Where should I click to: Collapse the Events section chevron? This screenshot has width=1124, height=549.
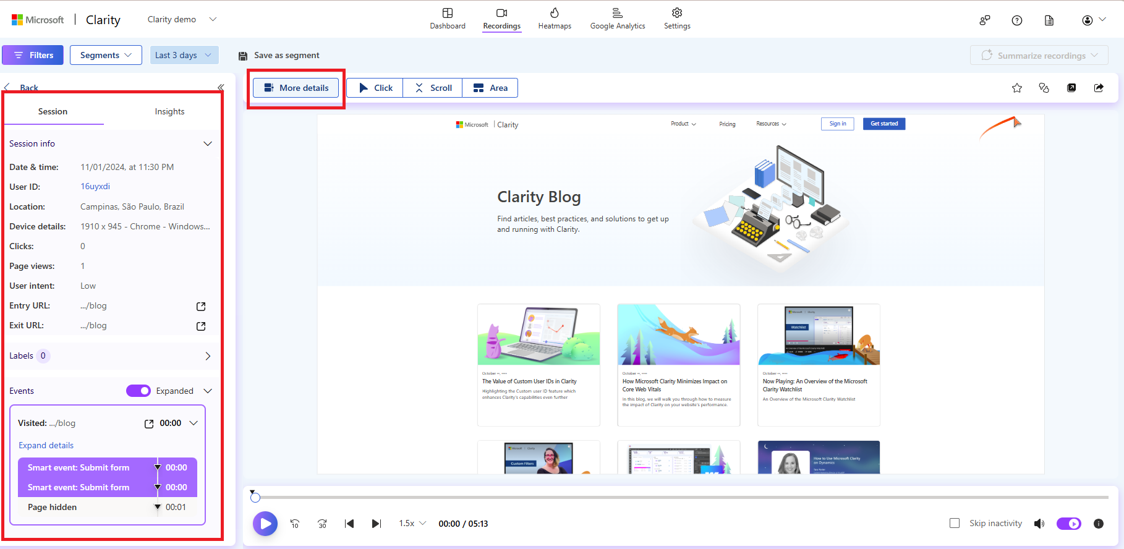[x=208, y=391]
